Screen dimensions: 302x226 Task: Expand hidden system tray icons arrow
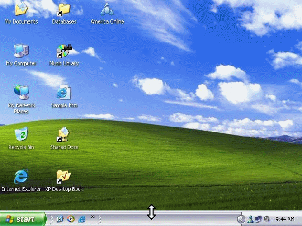point(241,219)
